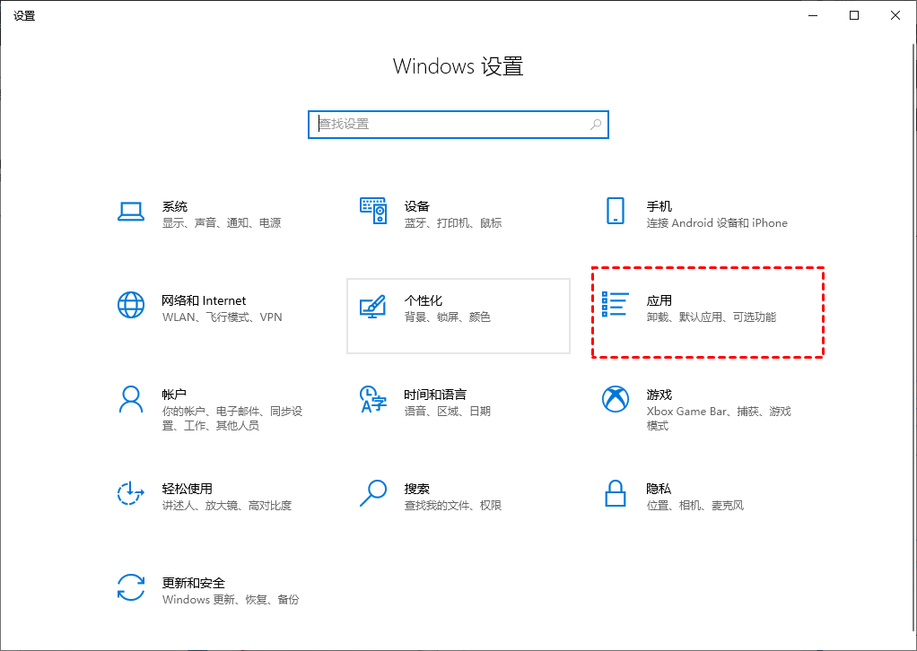917x651 pixels.
Task: Click the 系统 laptop icon
Action: point(131,212)
